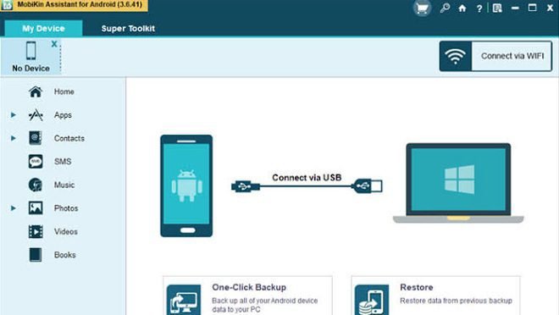
Task: Switch to the Super Toolkit tab
Action: 128,29
